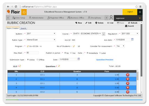Delete row 1 with red X
Screen dimensions: 149x106
tap(128, 75)
